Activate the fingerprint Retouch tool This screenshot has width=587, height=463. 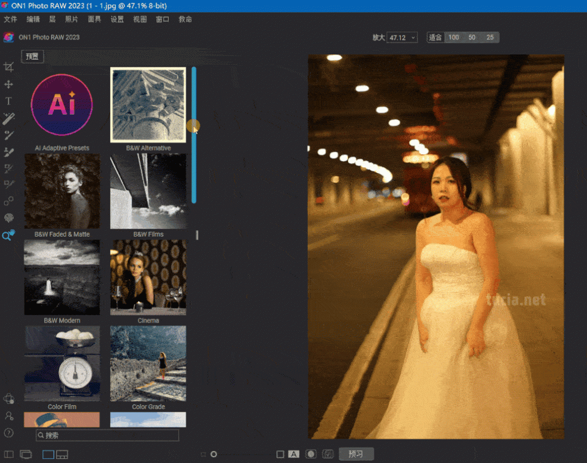(x=9, y=218)
